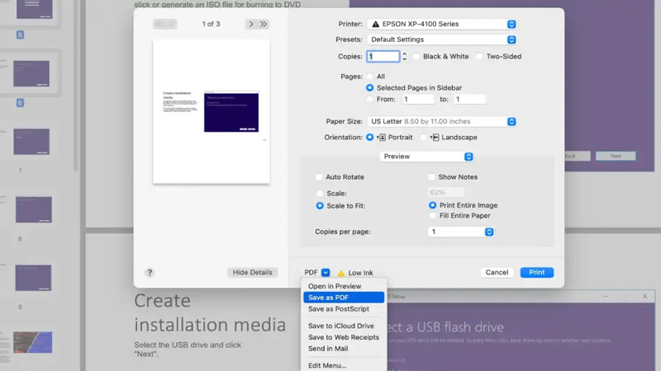Click the Hide Details button
Screen dimensions: 661x371
click(252, 272)
